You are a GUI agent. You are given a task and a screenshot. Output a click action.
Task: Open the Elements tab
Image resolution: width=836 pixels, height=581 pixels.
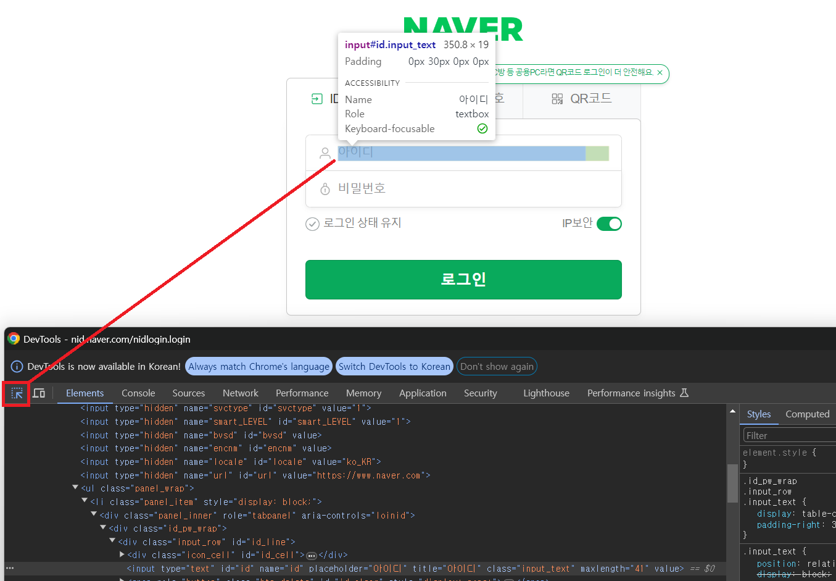[85, 393]
